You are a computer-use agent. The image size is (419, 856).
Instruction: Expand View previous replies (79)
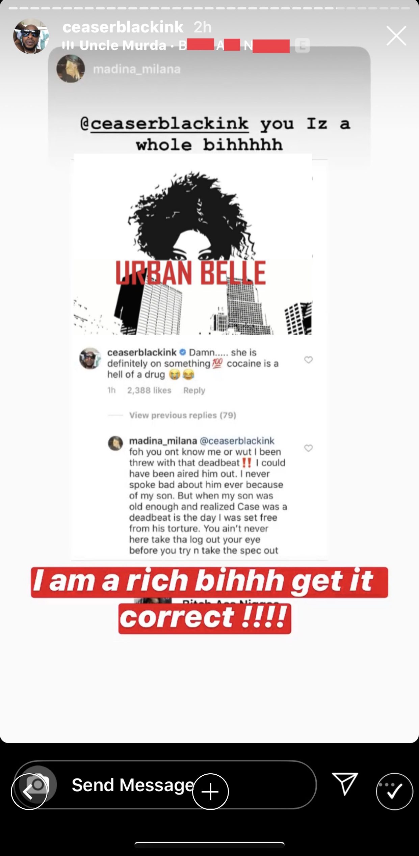(x=183, y=415)
